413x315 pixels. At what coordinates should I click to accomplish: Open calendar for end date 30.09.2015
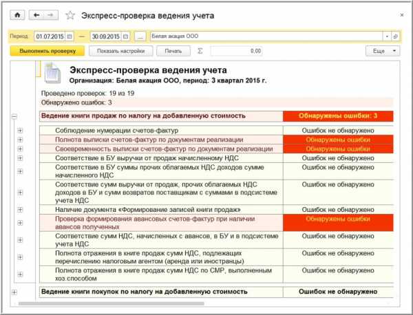125,36
